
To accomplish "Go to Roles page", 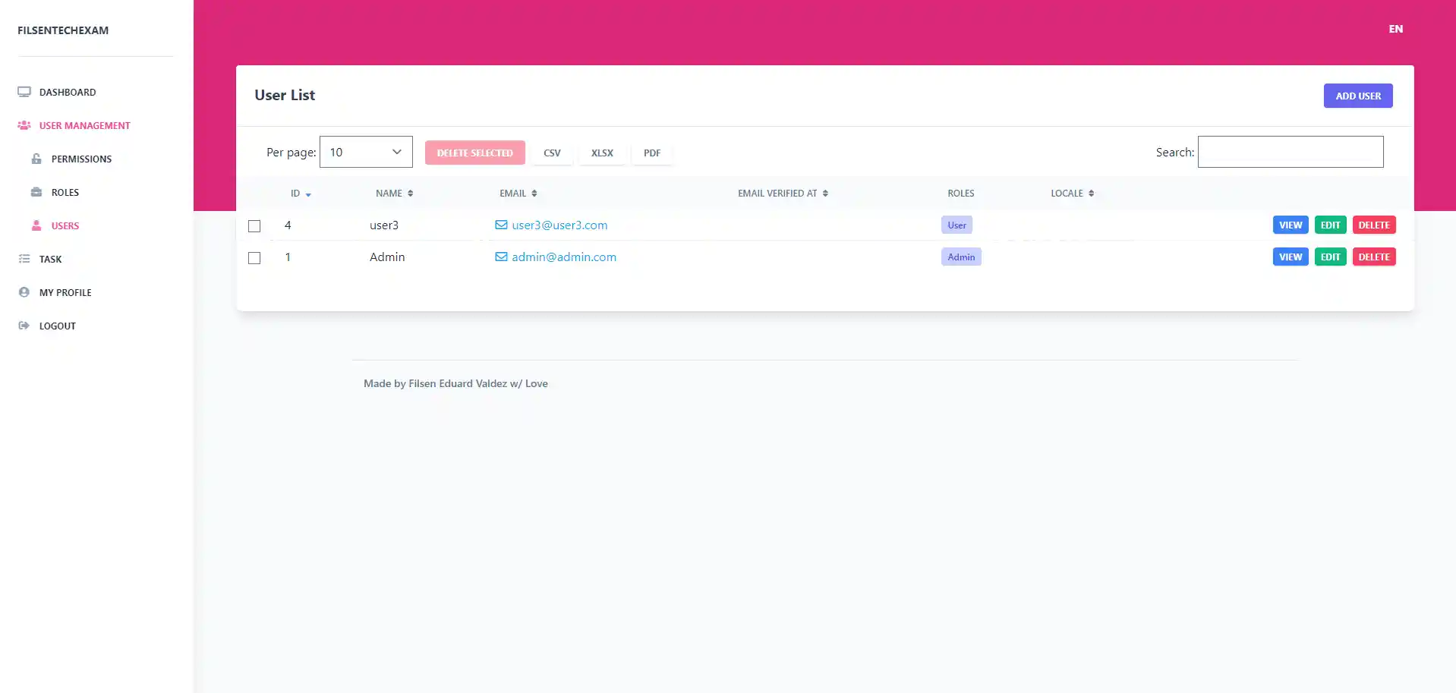I will tap(65, 192).
